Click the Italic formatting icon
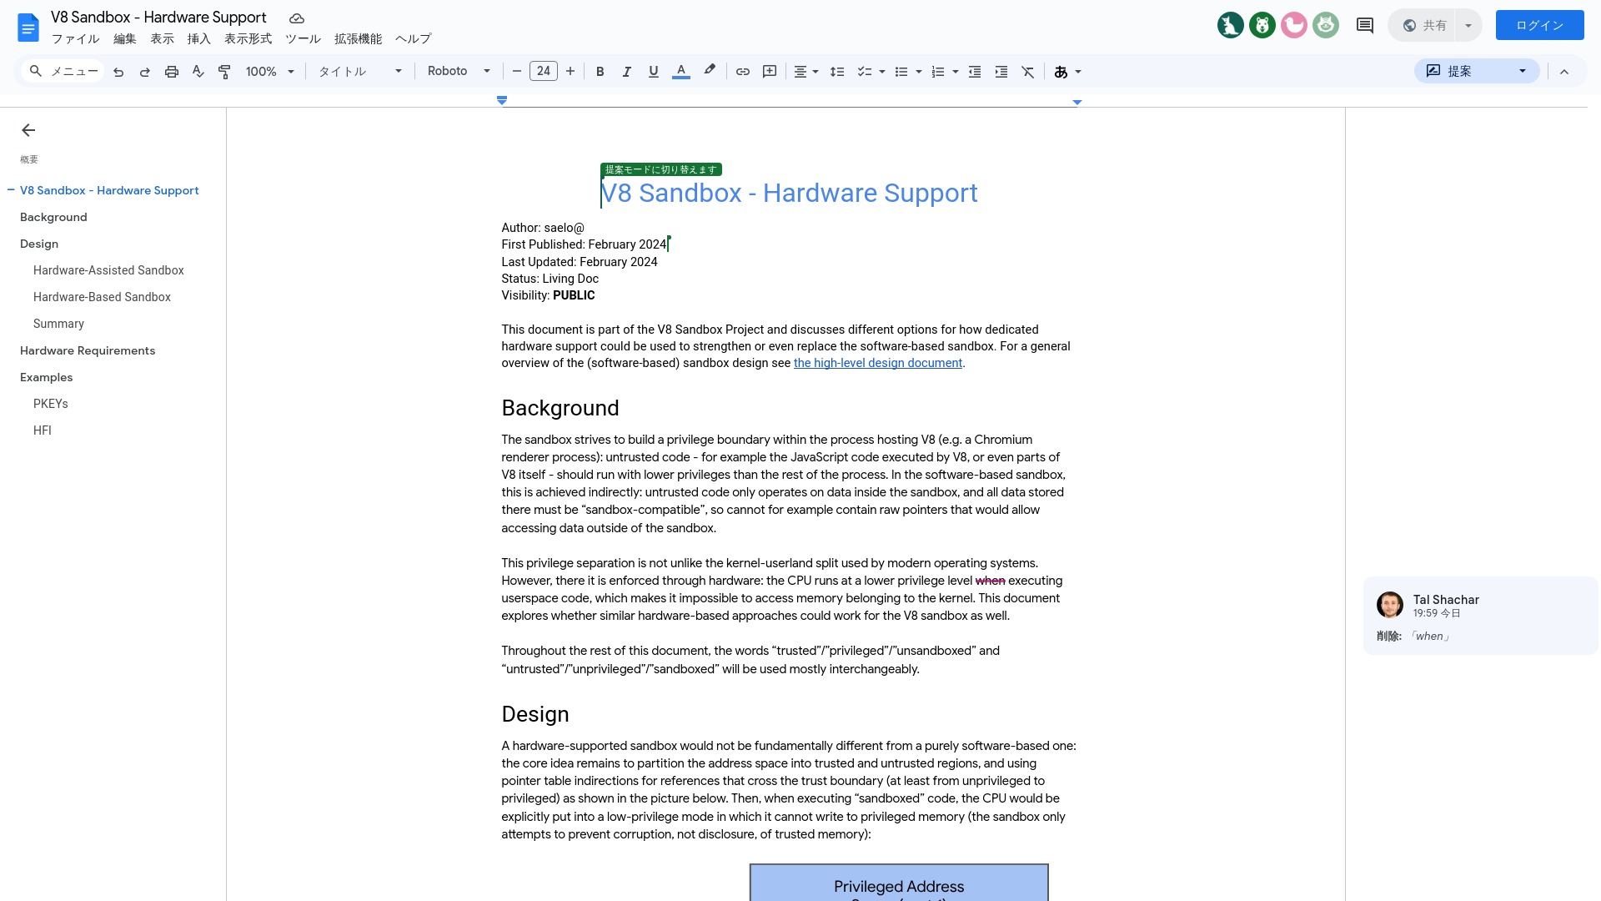This screenshot has width=1601, height=901. pyautogui.click(x=627, y=72)
